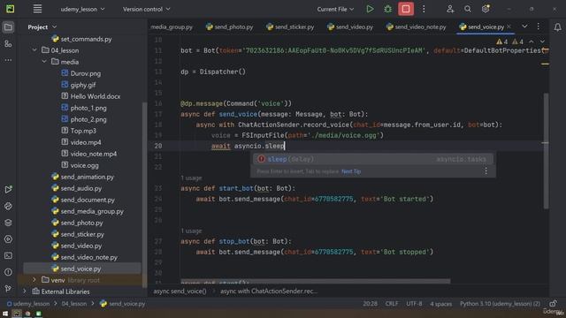566x318 pixels.
Task: Change UTF-8 file encoding
Action: (414, 304)
